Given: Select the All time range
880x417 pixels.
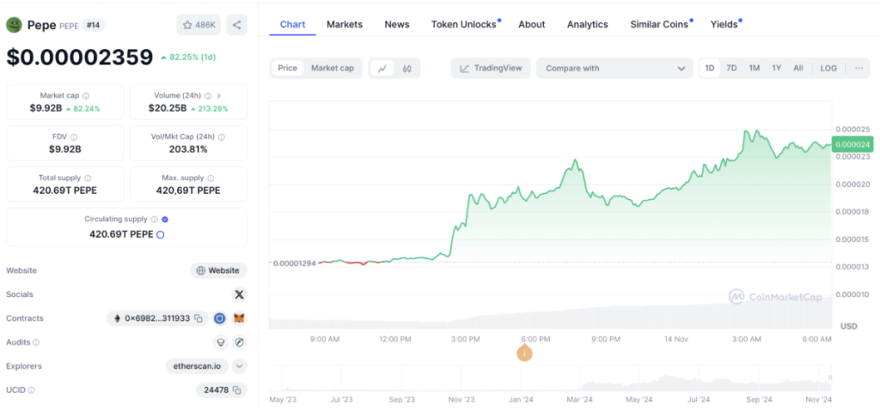Looking at the screenshot, I should (x=798, y=69).
